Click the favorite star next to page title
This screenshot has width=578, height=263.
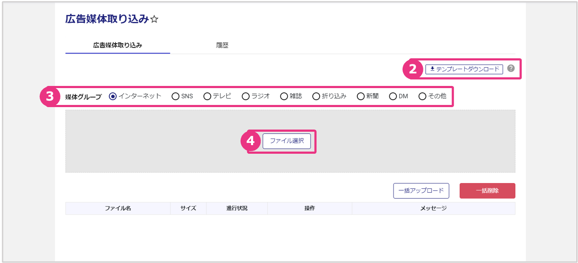(154, 19)
